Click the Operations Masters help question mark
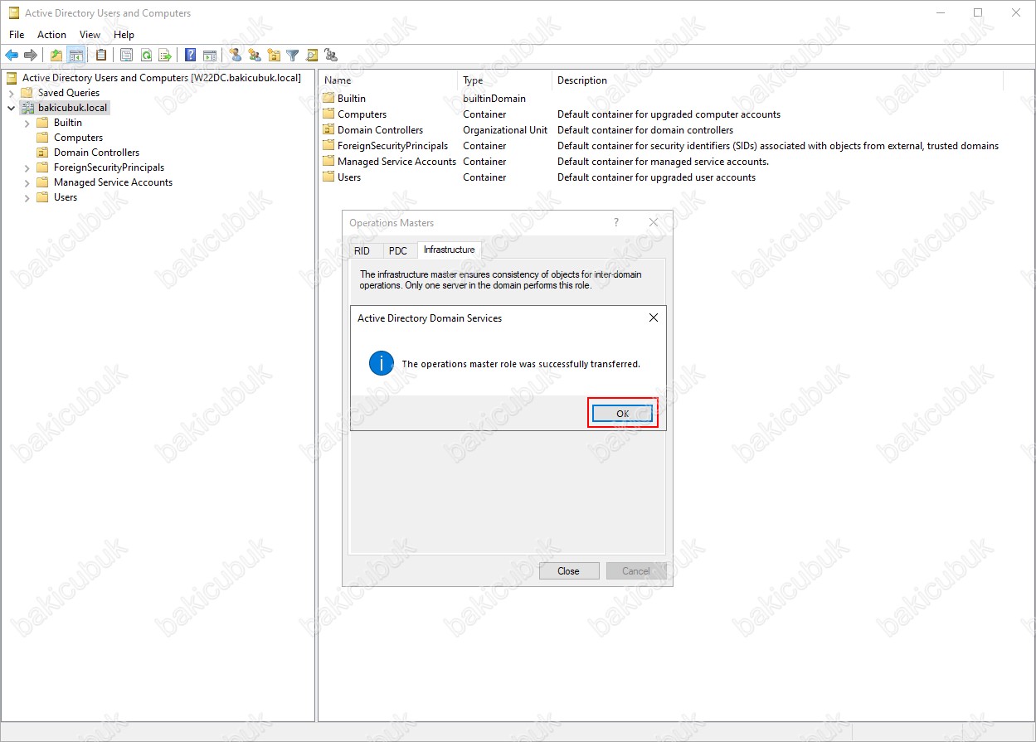This screenshot has height=742, width=1036. [x=616, y=223]
